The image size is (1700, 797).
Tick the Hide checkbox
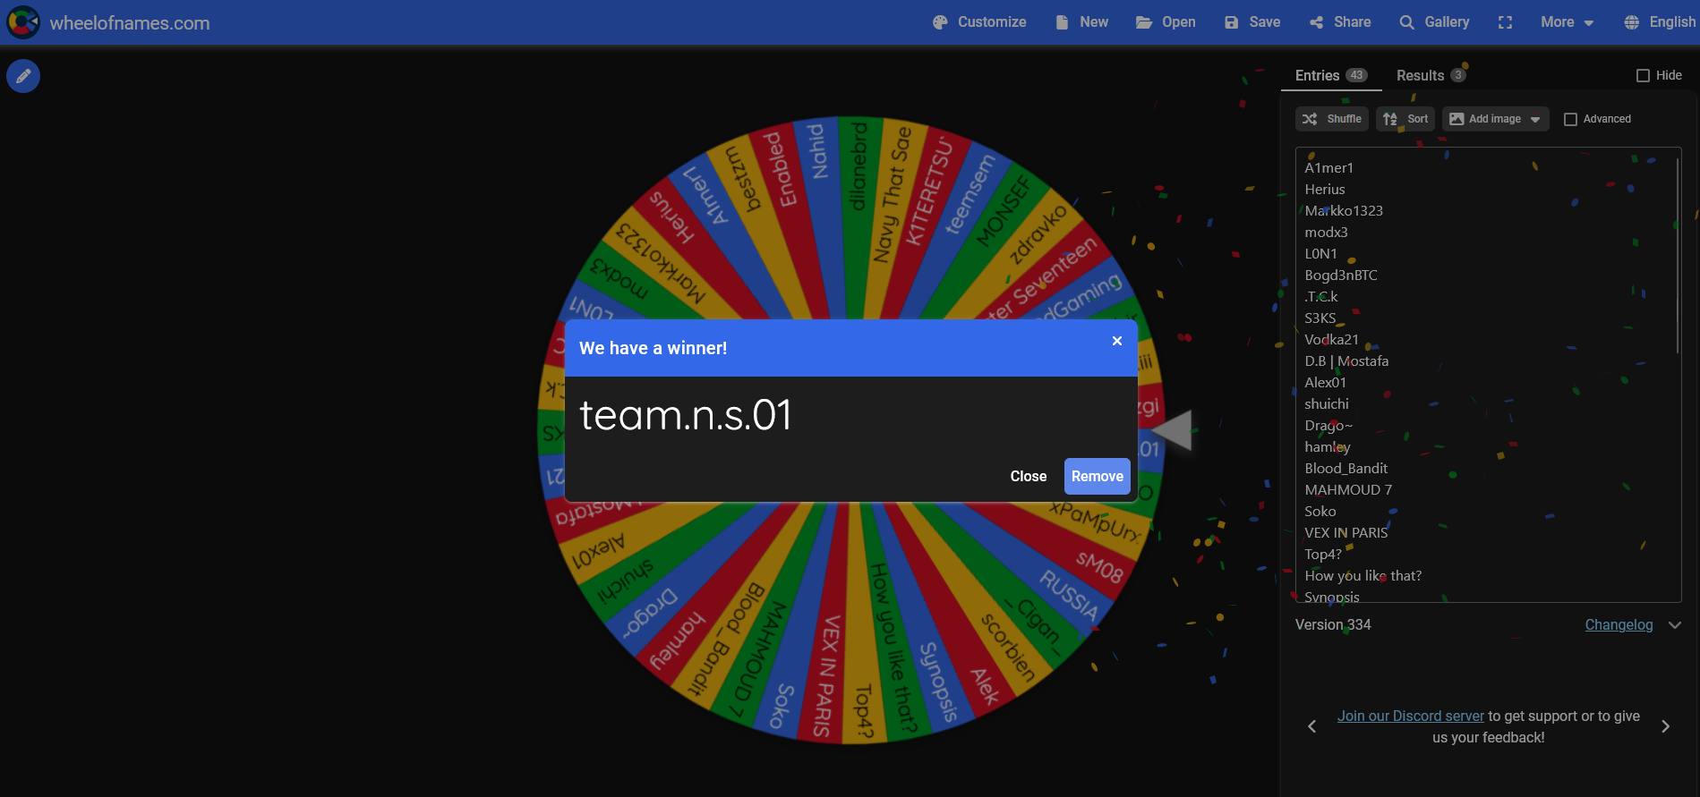(1643, 76)
